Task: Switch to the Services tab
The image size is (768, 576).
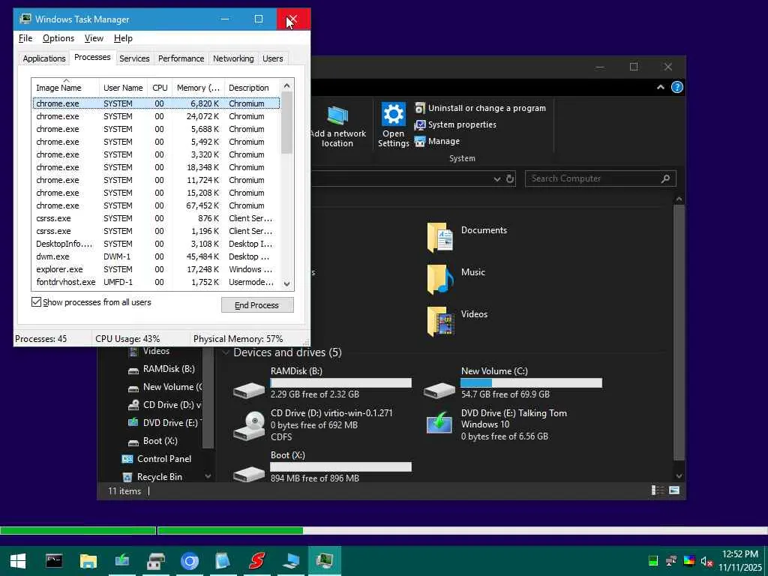Action: point(134,58)
